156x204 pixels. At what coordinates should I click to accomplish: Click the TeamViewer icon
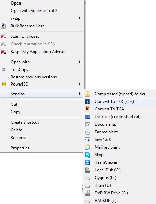[x=88, y=162]
